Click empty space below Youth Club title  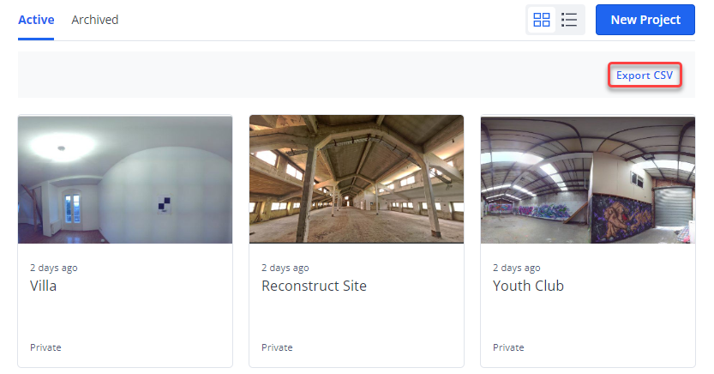(588, 317)
